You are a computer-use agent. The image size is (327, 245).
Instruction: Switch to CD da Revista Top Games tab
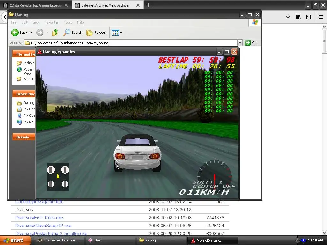(35, 5)
